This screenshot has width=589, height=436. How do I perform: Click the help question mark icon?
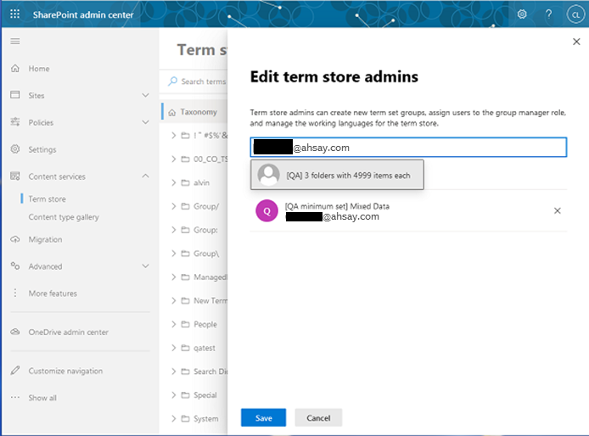tap(548, 14)
